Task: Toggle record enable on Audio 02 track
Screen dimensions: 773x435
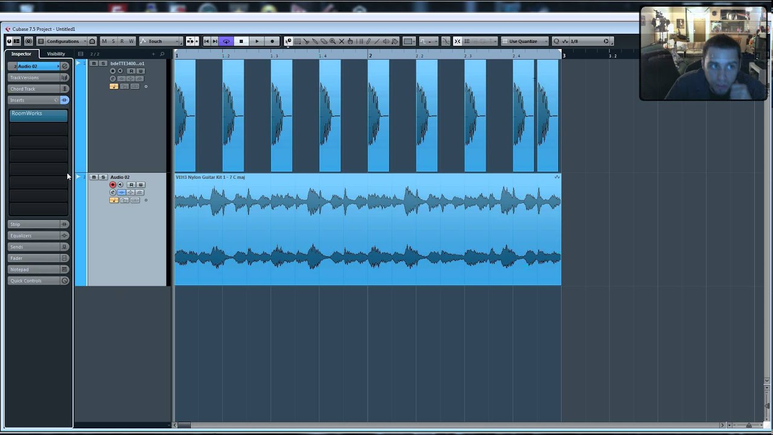Action: pos(112,184)
